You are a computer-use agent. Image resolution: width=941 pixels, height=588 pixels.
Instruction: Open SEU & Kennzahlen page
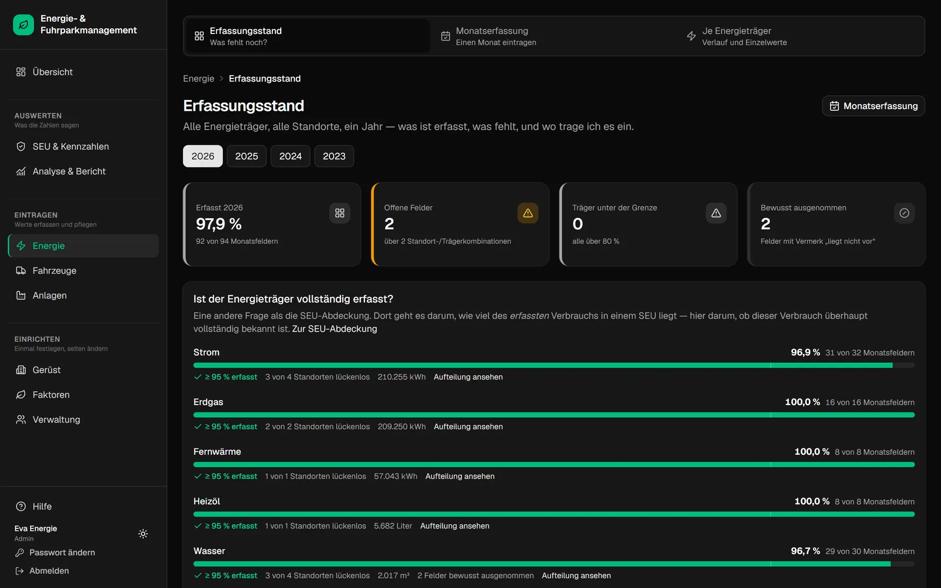click(84, 146)
